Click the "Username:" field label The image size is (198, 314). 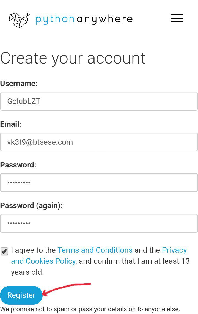tap(19, 83)
